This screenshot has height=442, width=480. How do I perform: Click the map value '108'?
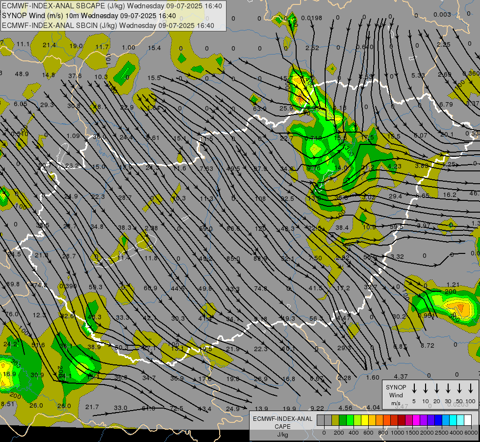click(x=260, y=199)
